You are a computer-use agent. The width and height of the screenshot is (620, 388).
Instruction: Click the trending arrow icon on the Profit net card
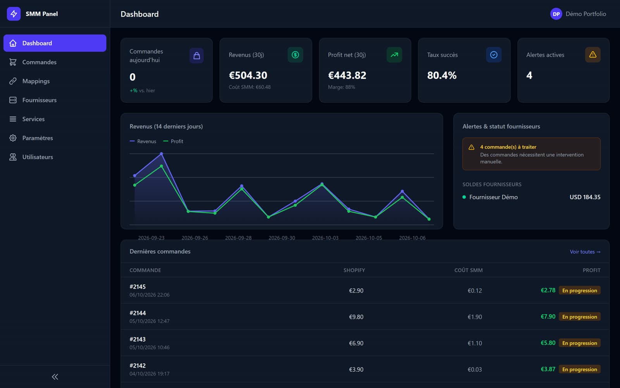click(x=394, y=55)
